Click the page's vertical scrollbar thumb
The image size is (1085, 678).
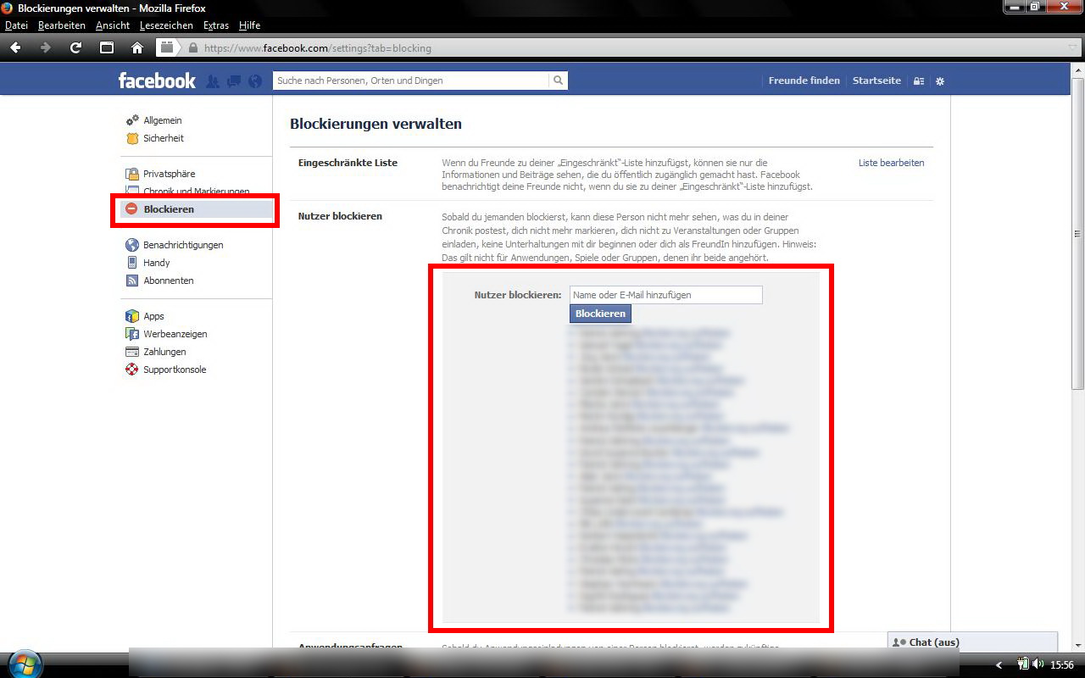point(1078,233)
